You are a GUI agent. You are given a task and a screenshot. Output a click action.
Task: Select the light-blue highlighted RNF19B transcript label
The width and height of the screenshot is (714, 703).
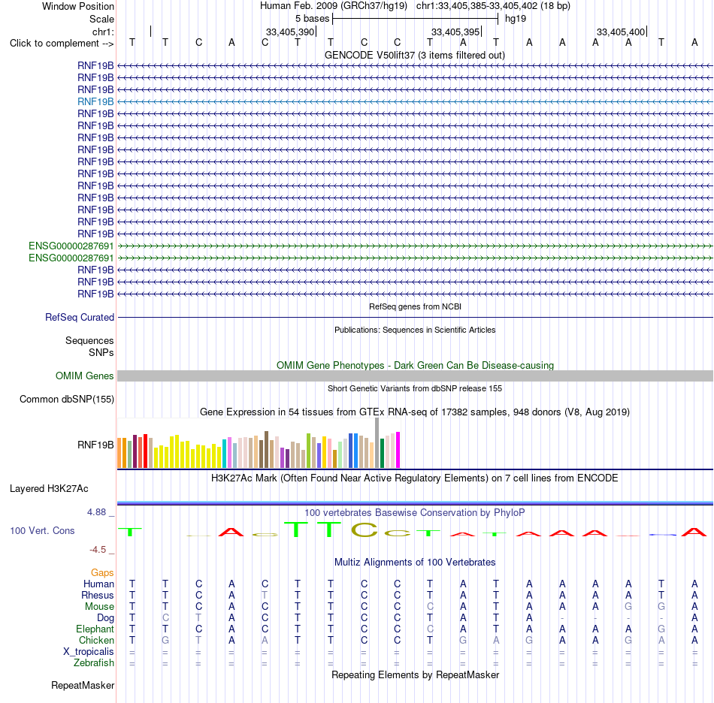pyautogui.click(x=95, y=101)
